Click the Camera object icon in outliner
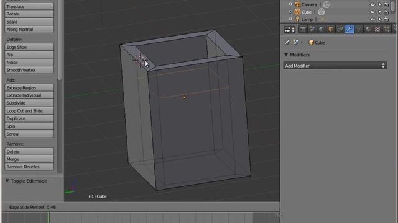This screenshot has width=398, height=223. pos(297,4)
